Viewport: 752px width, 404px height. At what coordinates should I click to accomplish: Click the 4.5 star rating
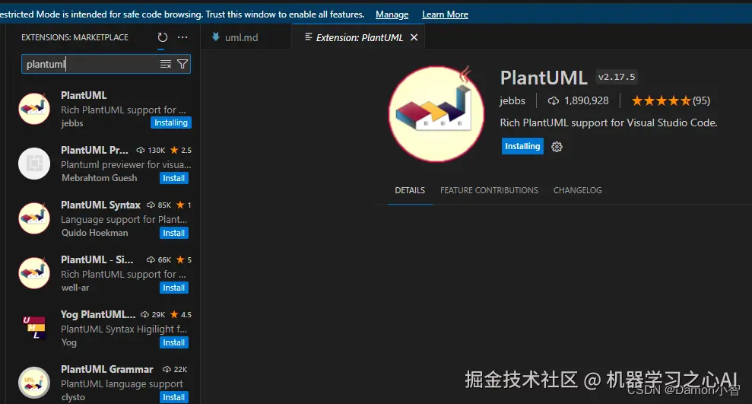[x=181, y=314]
